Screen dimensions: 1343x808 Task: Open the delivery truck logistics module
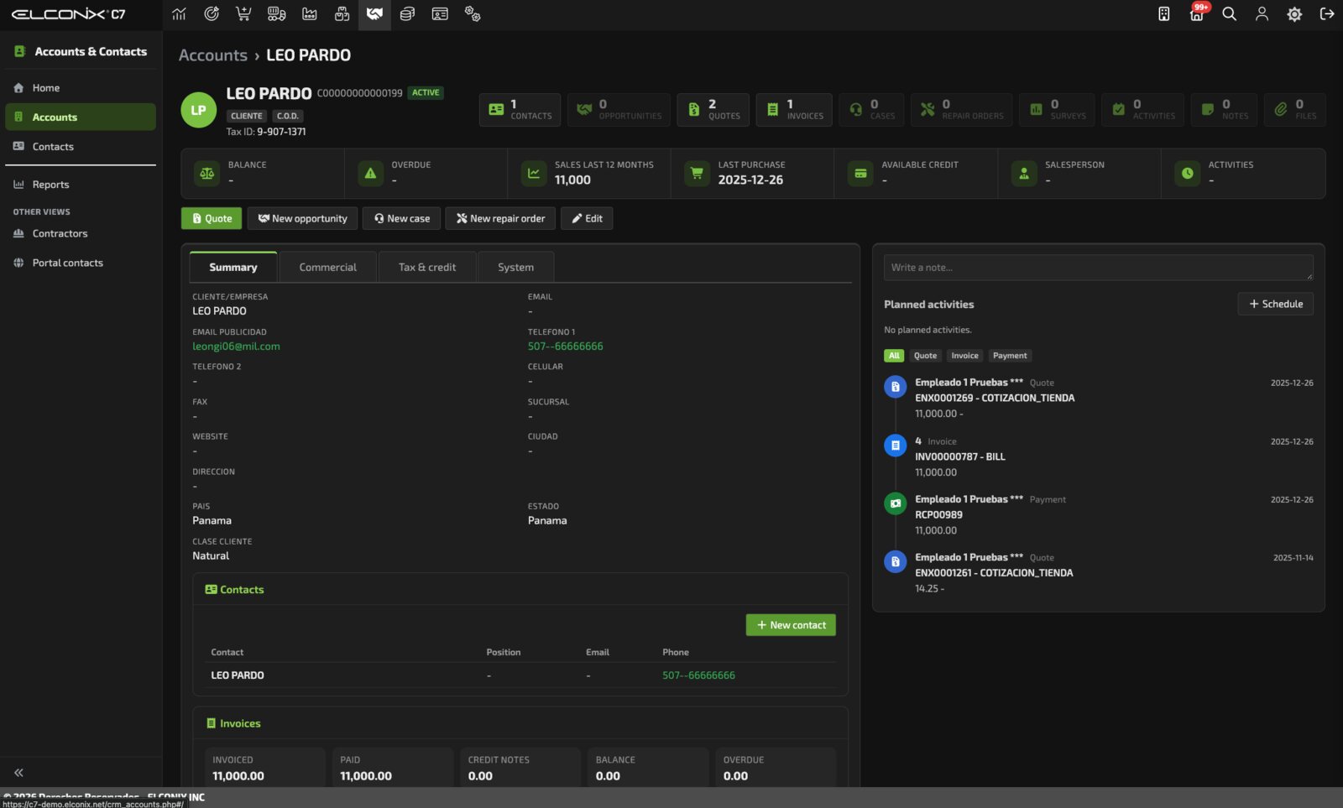276,14
